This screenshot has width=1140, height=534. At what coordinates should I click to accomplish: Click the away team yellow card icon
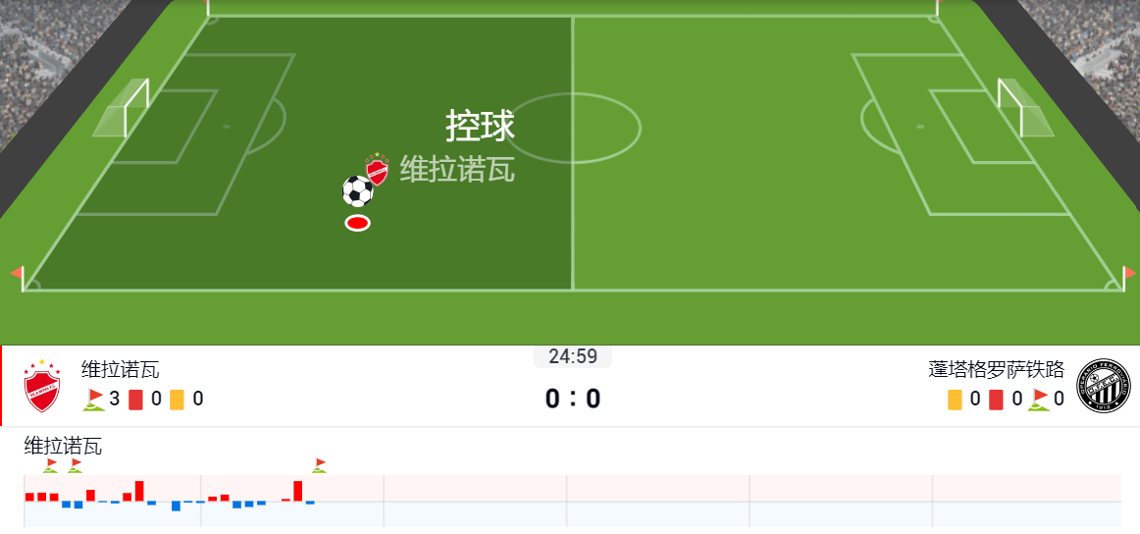954,400
